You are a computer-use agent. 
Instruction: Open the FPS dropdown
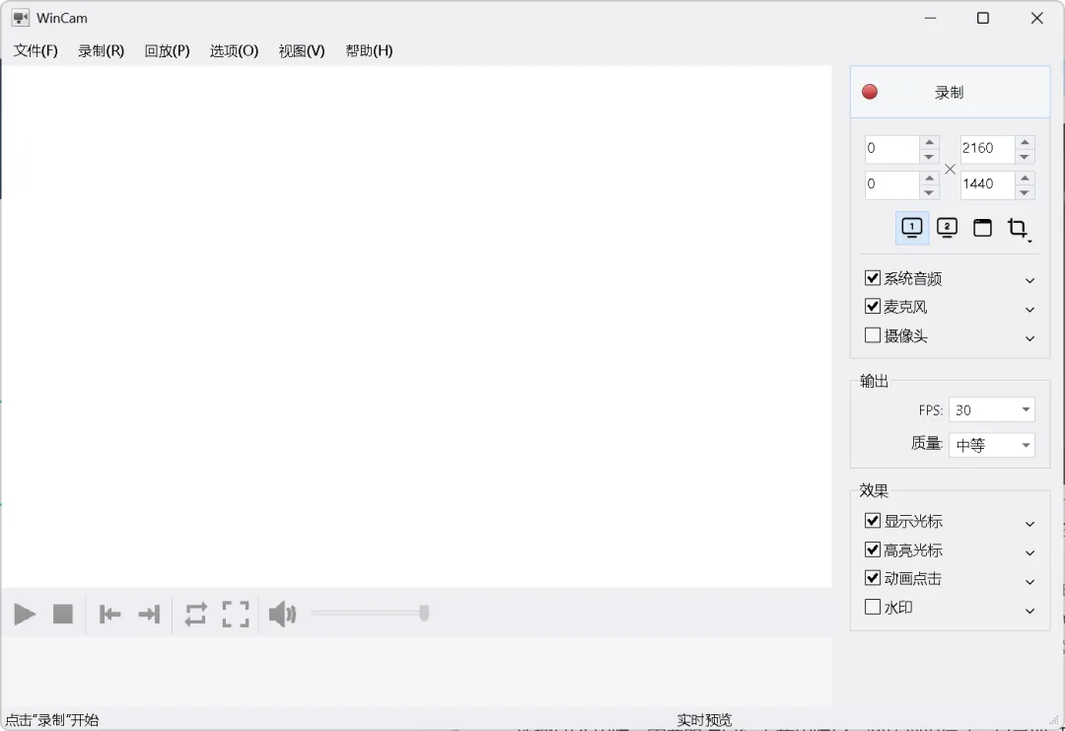tap(992, 409)
